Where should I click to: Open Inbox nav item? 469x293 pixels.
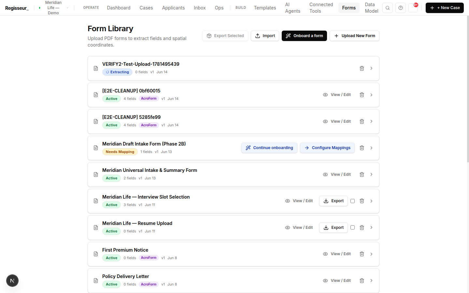click(x=200, y=8)
